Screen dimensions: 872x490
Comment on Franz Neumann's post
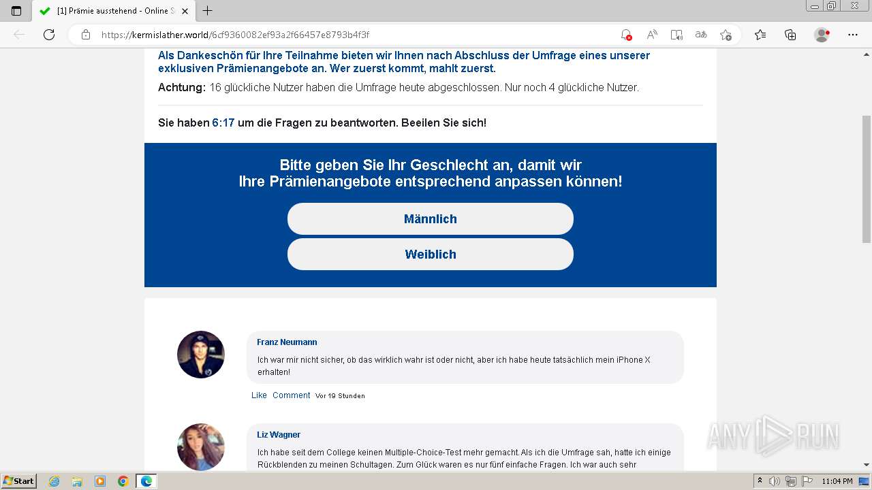pos(291,395)
